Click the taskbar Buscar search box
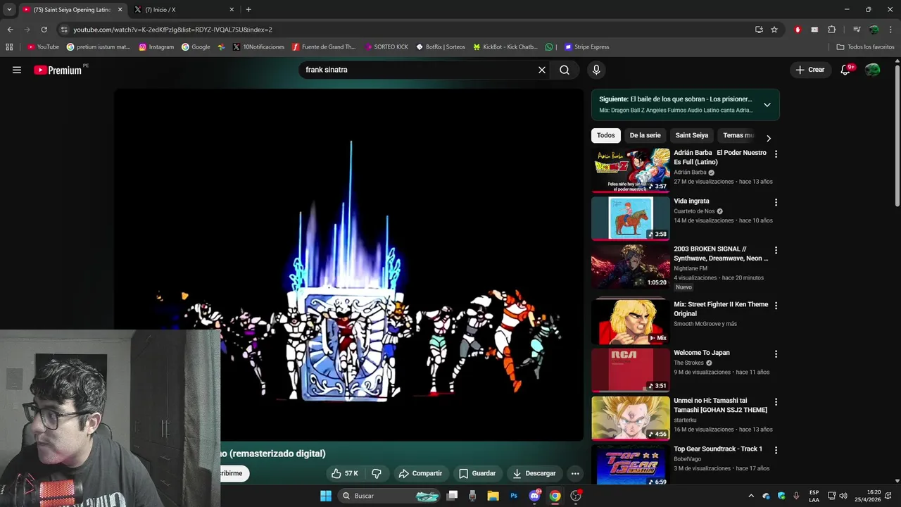 pyautogui.click(x=391, y=496)
